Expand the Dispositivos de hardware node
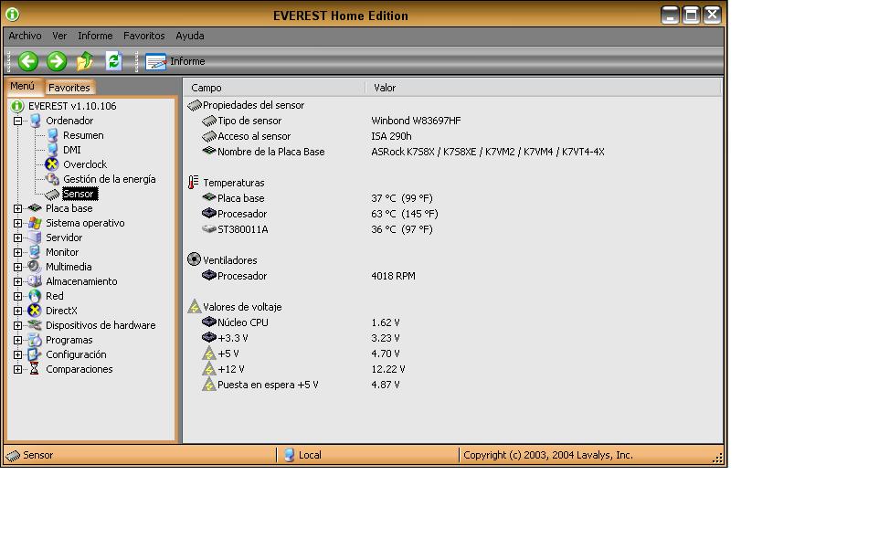The height and width of the screenshot is (549, 879). (x=18, y=325)
